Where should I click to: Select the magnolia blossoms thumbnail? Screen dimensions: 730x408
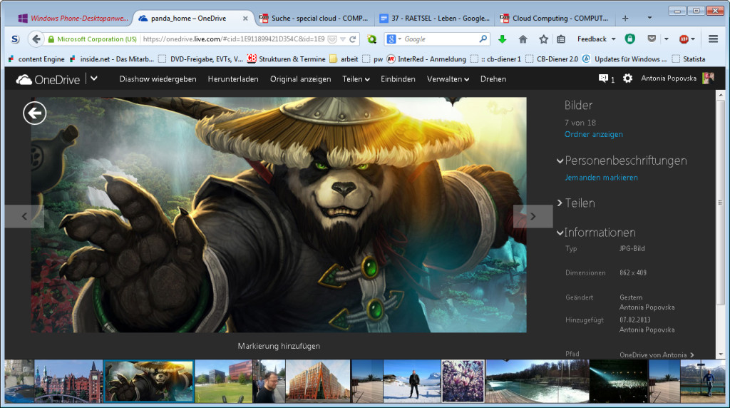(463, 381)
